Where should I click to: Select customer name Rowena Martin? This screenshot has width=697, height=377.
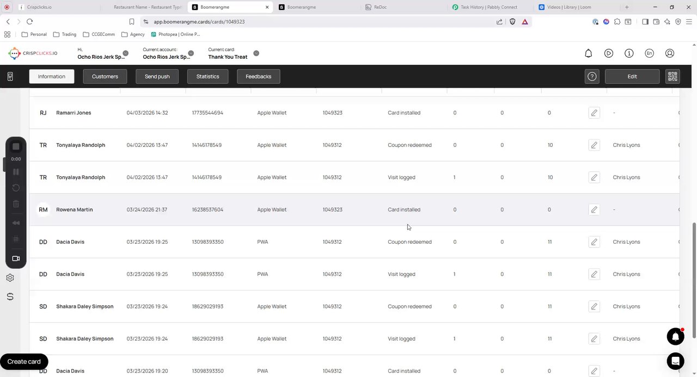click(75, 209)
